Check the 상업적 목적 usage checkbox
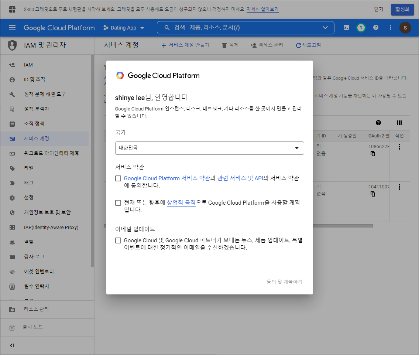The height and width of the screenshot is (355, 419). (x=118, y=203)
